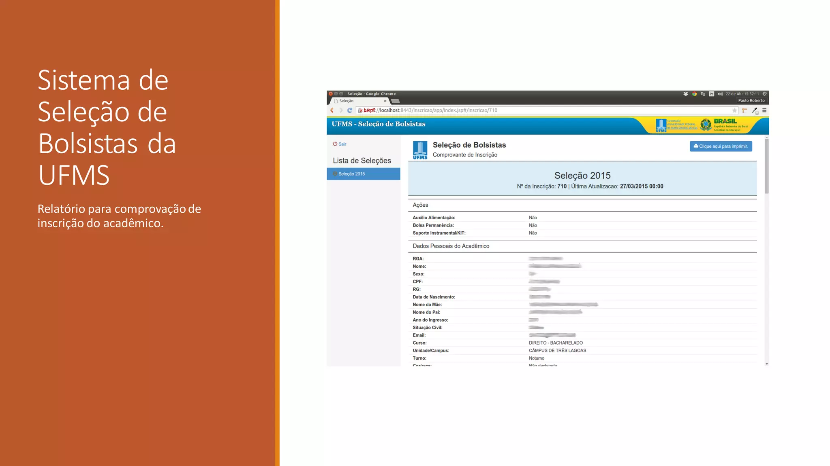Click the browser forward arrow
The width and height of the screenshot is (830, 466).
click(341, 110)
